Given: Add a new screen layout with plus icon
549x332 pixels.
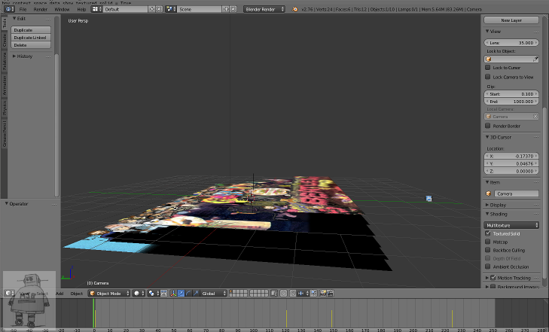Looking at the screenshot, I should pos(151,9).
